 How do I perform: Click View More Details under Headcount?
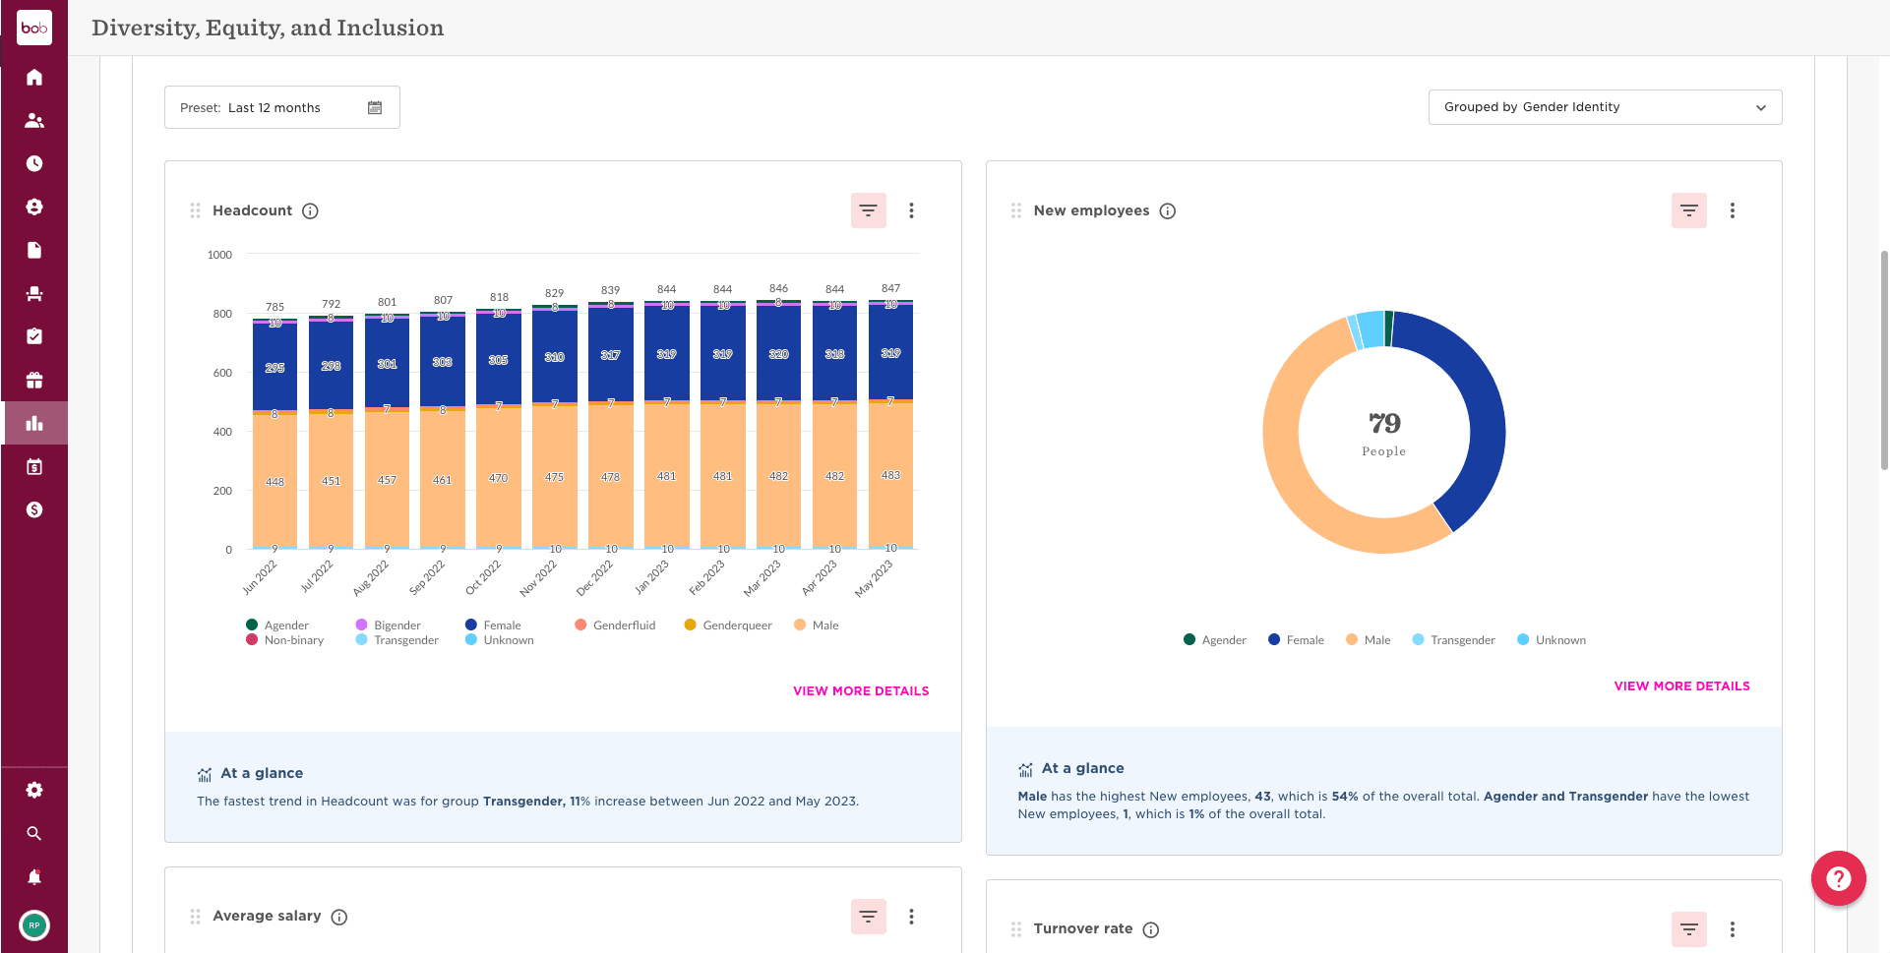click(861, 691)
